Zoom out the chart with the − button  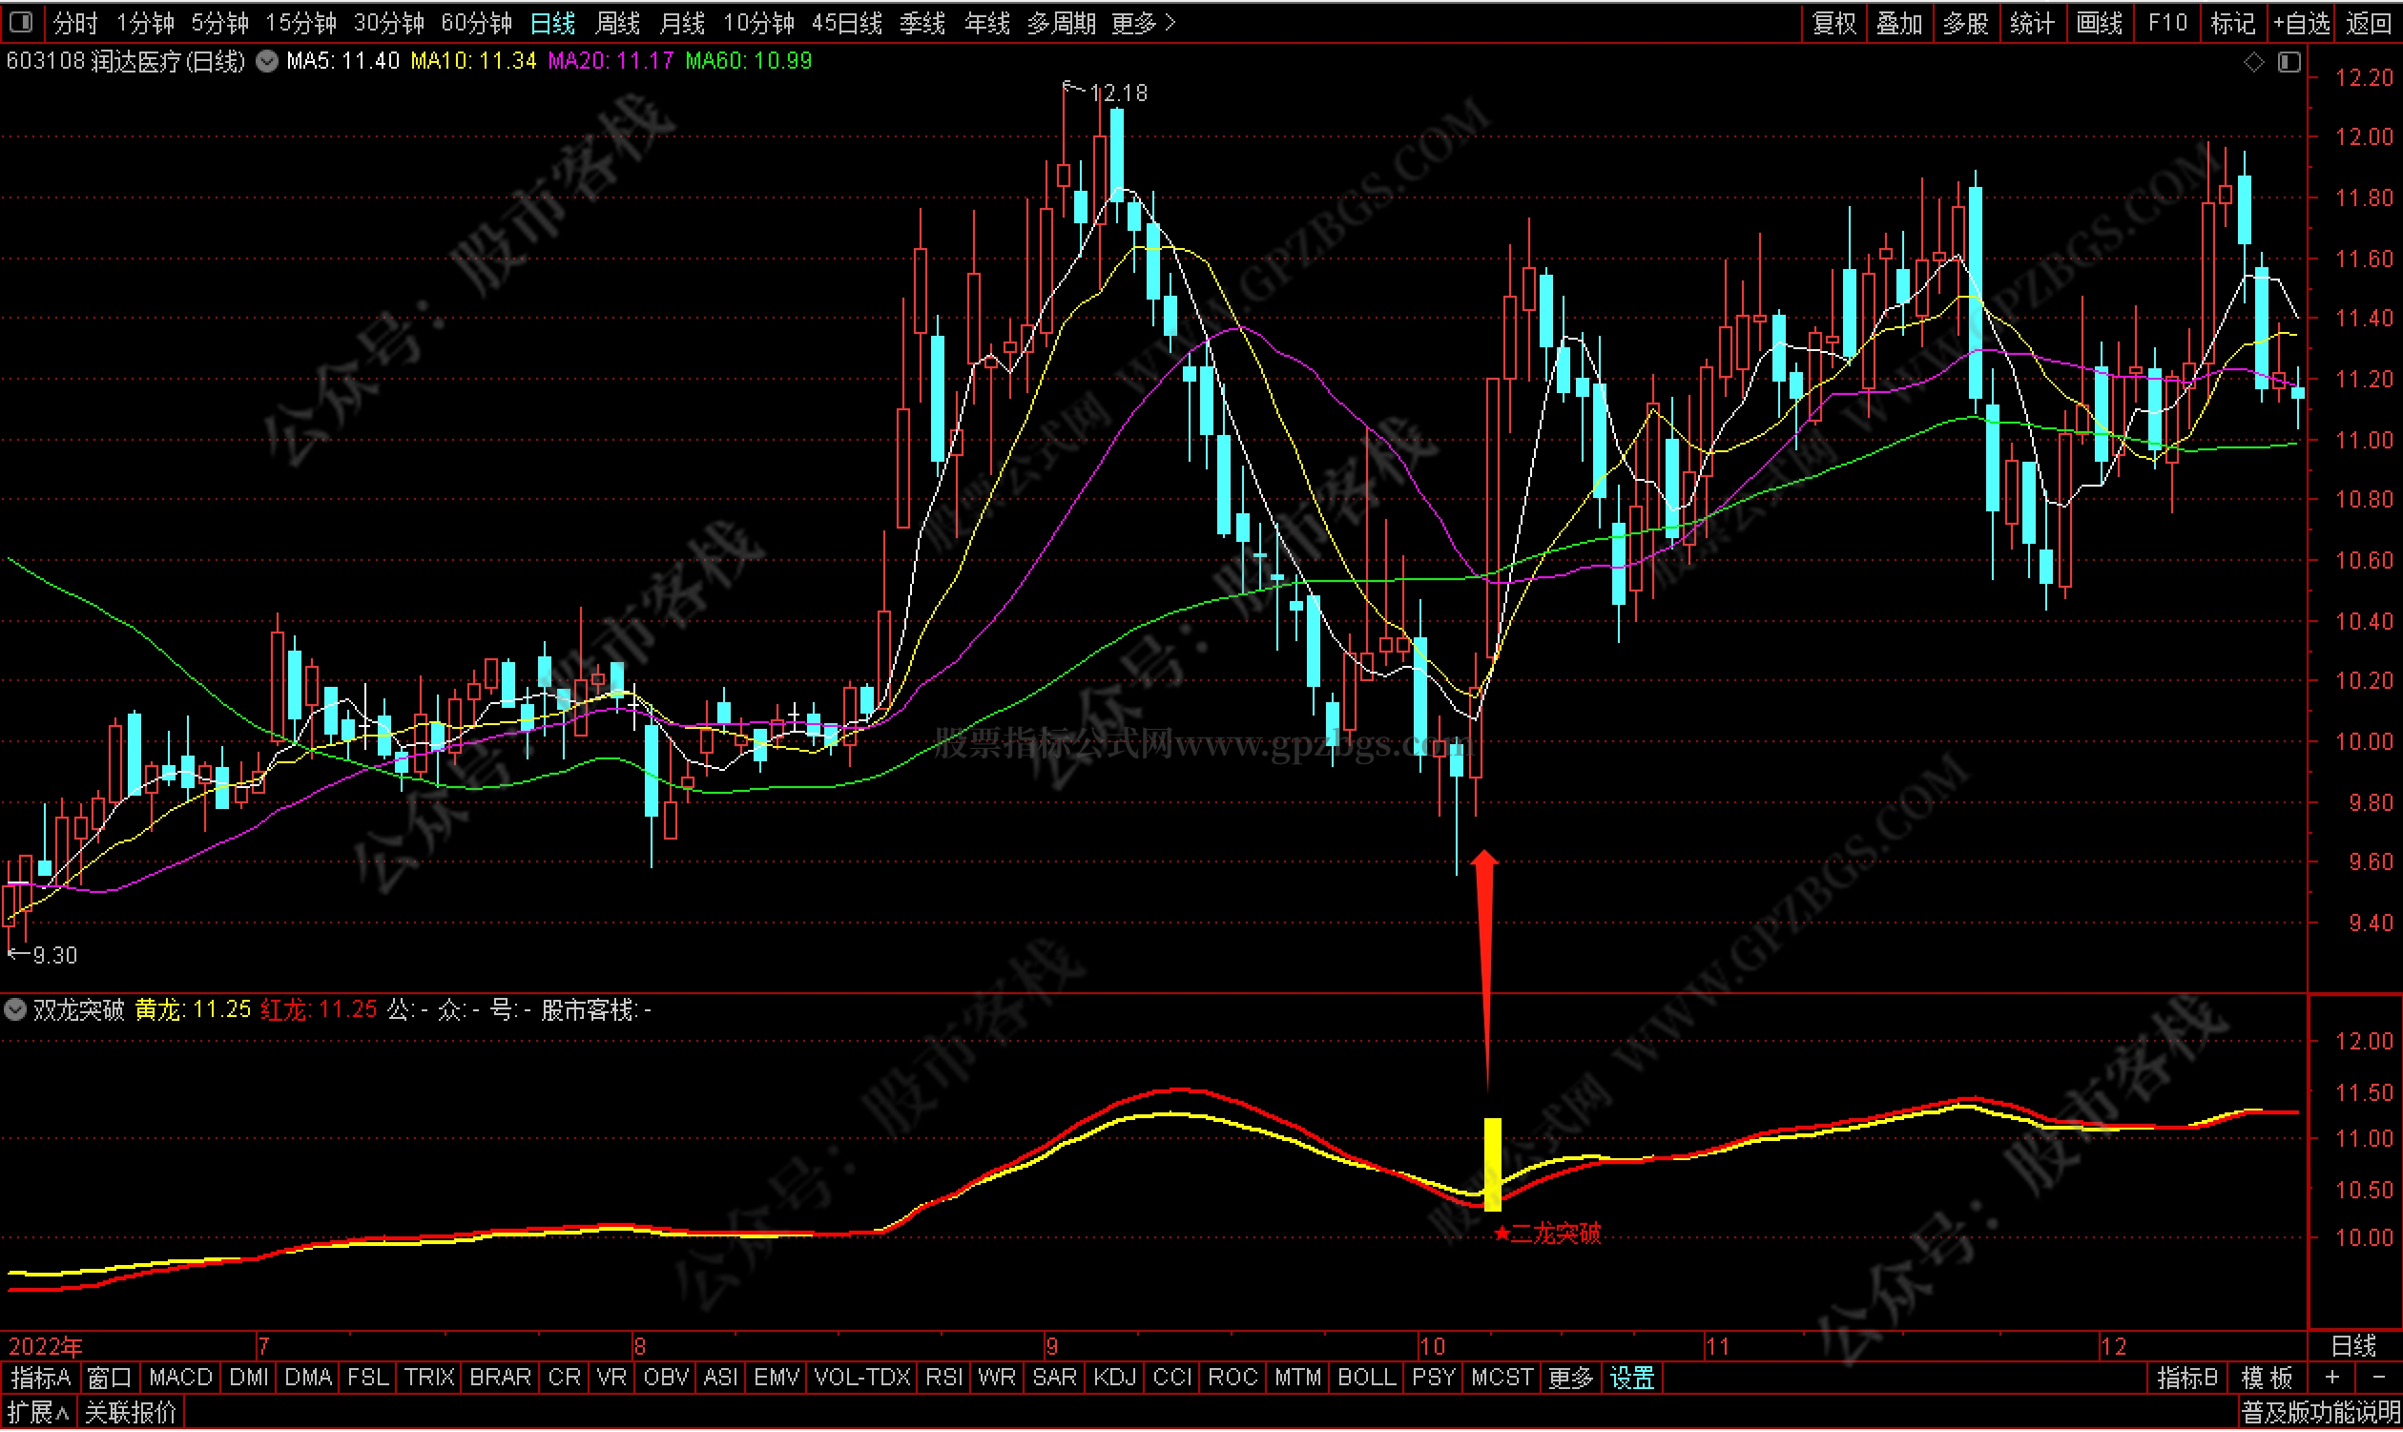point(2378,1379)
